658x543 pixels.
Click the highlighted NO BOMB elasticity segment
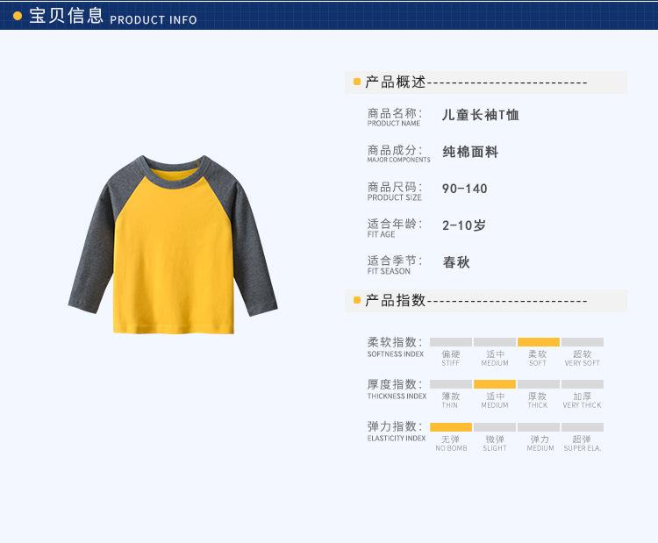pyautogui.click(x=451, y=427)
